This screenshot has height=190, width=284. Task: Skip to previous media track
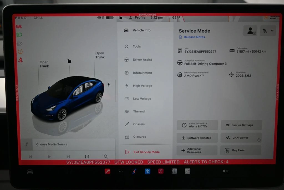tap(31, 157)
